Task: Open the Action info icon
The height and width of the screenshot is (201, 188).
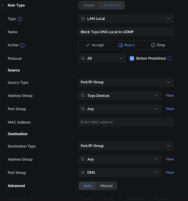Action: [23, 45]
